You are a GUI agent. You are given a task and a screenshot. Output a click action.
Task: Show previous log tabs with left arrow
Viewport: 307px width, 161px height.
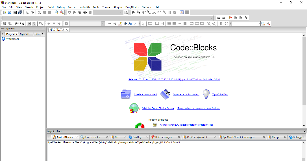[49, 137]
